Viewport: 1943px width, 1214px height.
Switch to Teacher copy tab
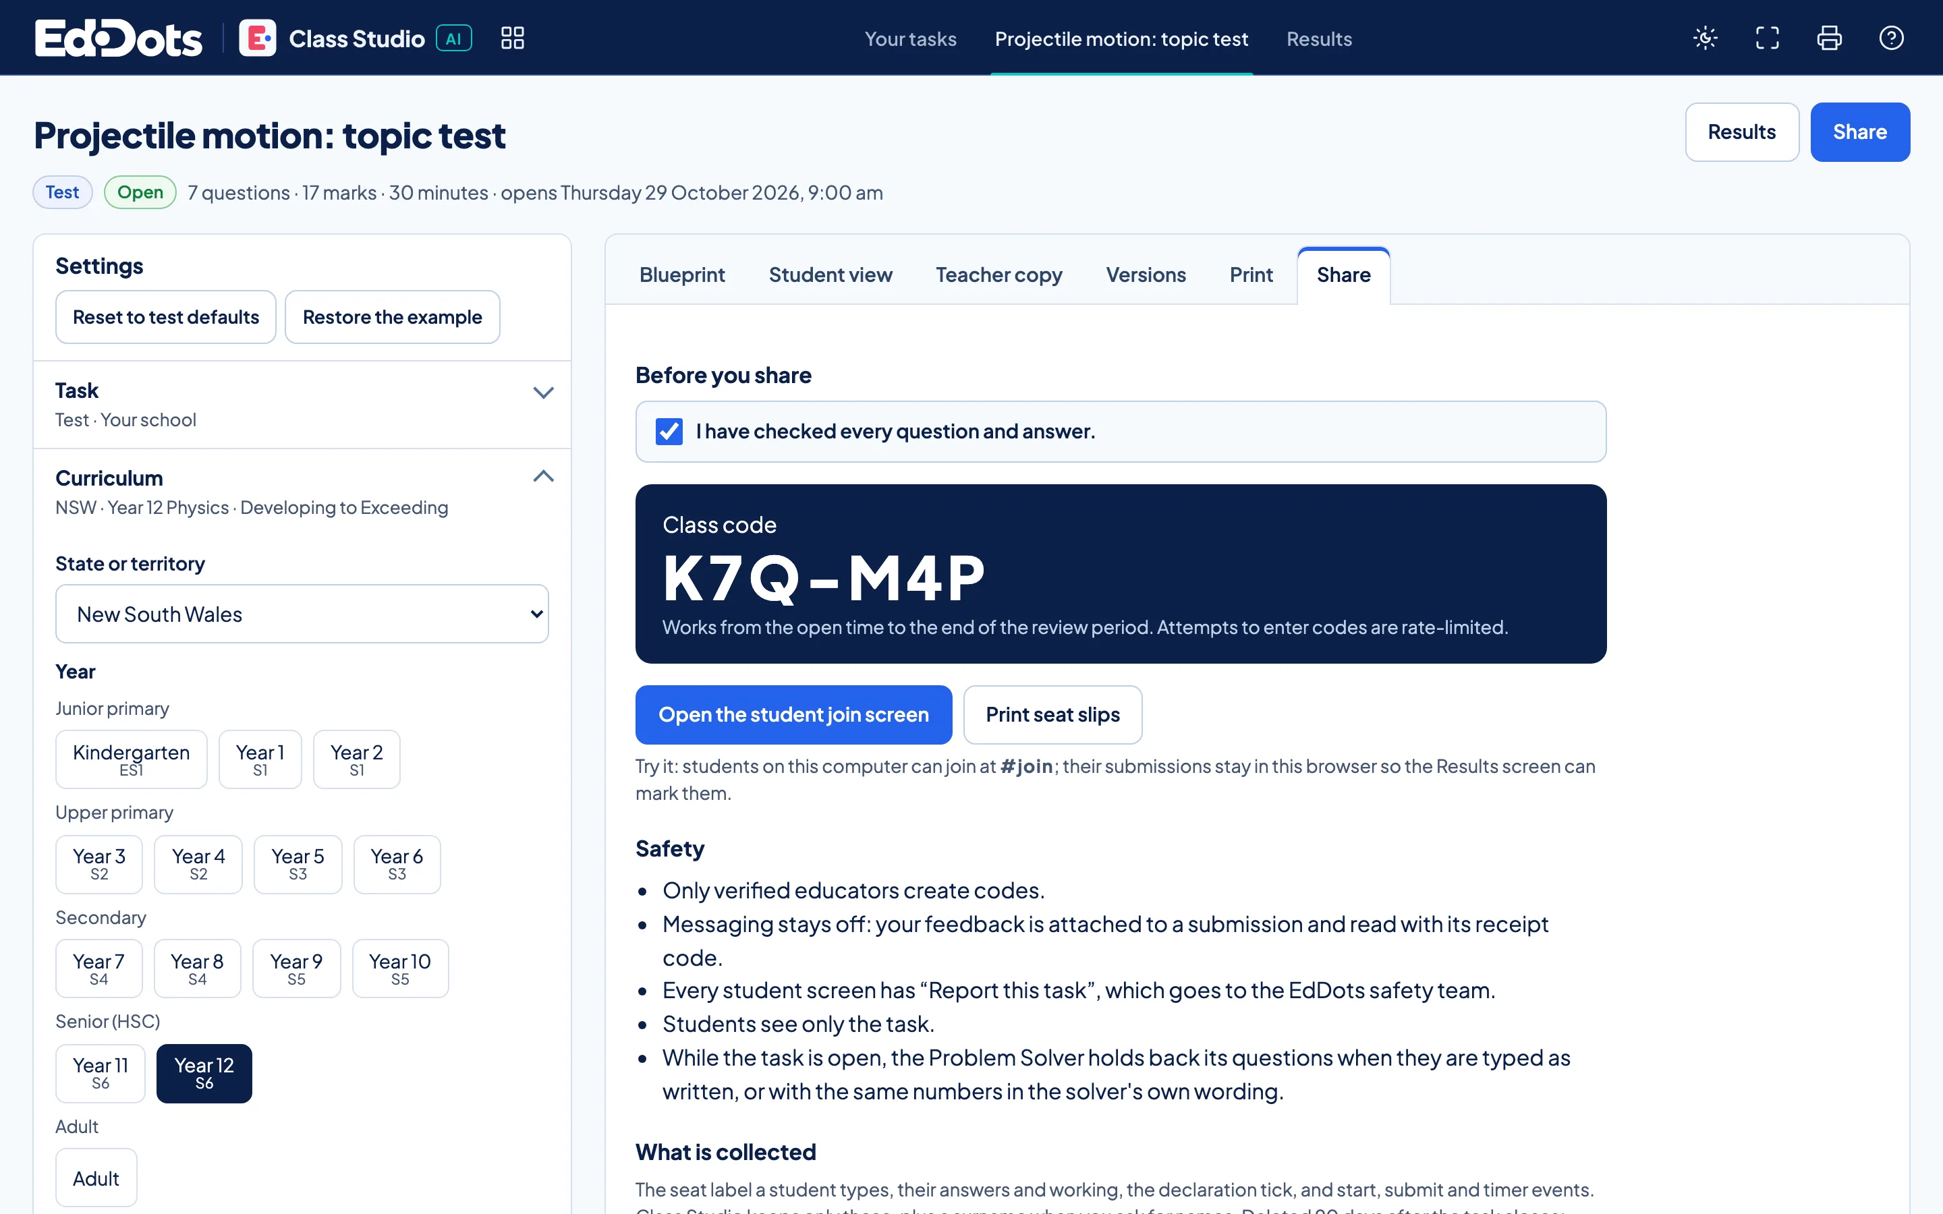pos(998,275)
